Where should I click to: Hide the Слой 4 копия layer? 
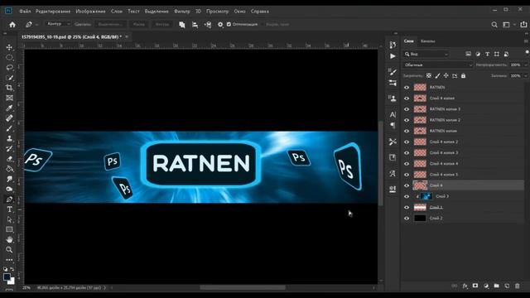(407, 99)
